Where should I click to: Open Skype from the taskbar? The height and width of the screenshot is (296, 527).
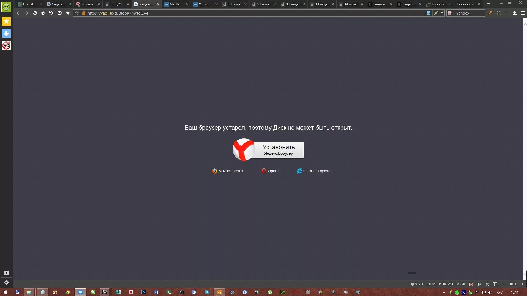point(207,292)
